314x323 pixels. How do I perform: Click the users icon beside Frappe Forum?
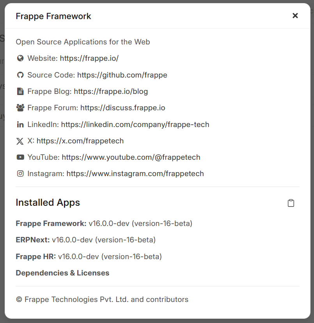click(x=20, y=108)
